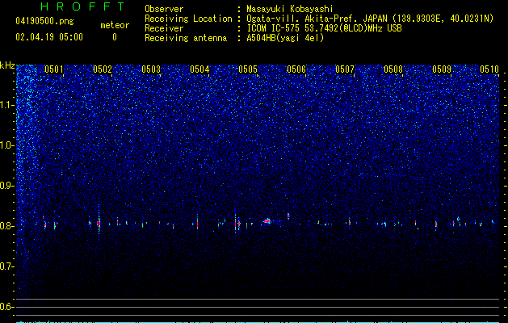Viewport: 508px width, 323px height.
Task: Click the 0.6 kHz axis label
Action: click(7, 307)
